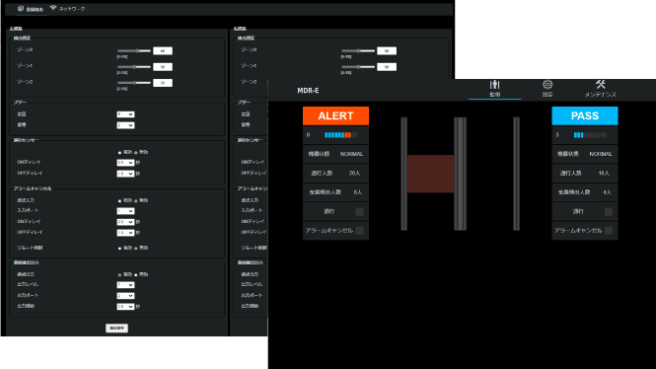Open the メンテナンス tools icon

601,85
